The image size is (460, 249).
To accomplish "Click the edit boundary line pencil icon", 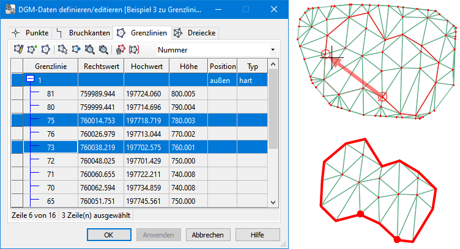I will click(x=18, y=49).
